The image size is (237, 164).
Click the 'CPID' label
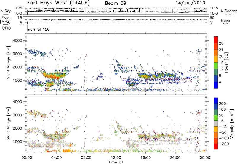(7, 28)
